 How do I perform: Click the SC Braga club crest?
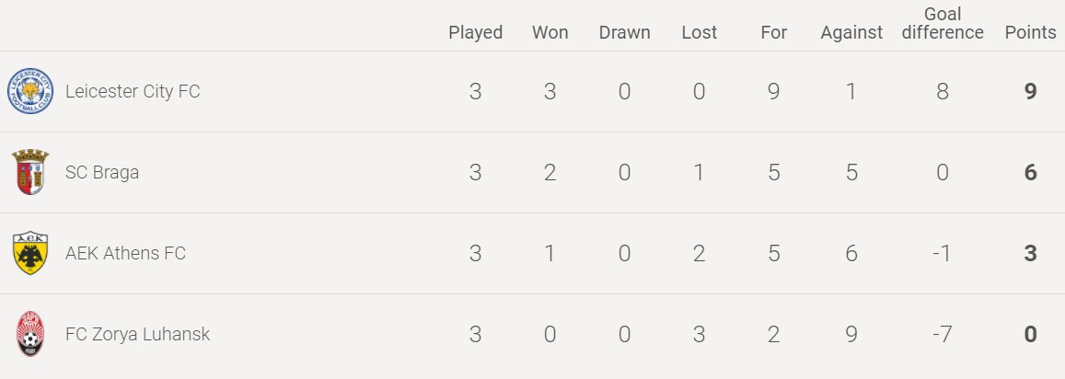[x=30, y=172]
